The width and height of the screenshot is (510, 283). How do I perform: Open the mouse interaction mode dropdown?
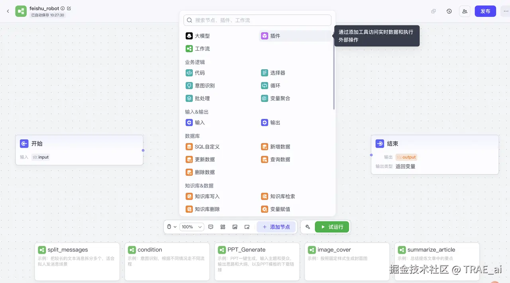point(172,227)
